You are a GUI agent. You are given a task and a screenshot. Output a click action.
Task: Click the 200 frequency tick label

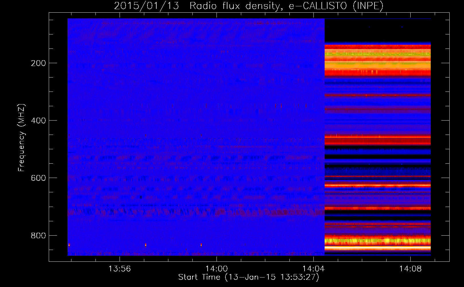(x=38, y=63)
